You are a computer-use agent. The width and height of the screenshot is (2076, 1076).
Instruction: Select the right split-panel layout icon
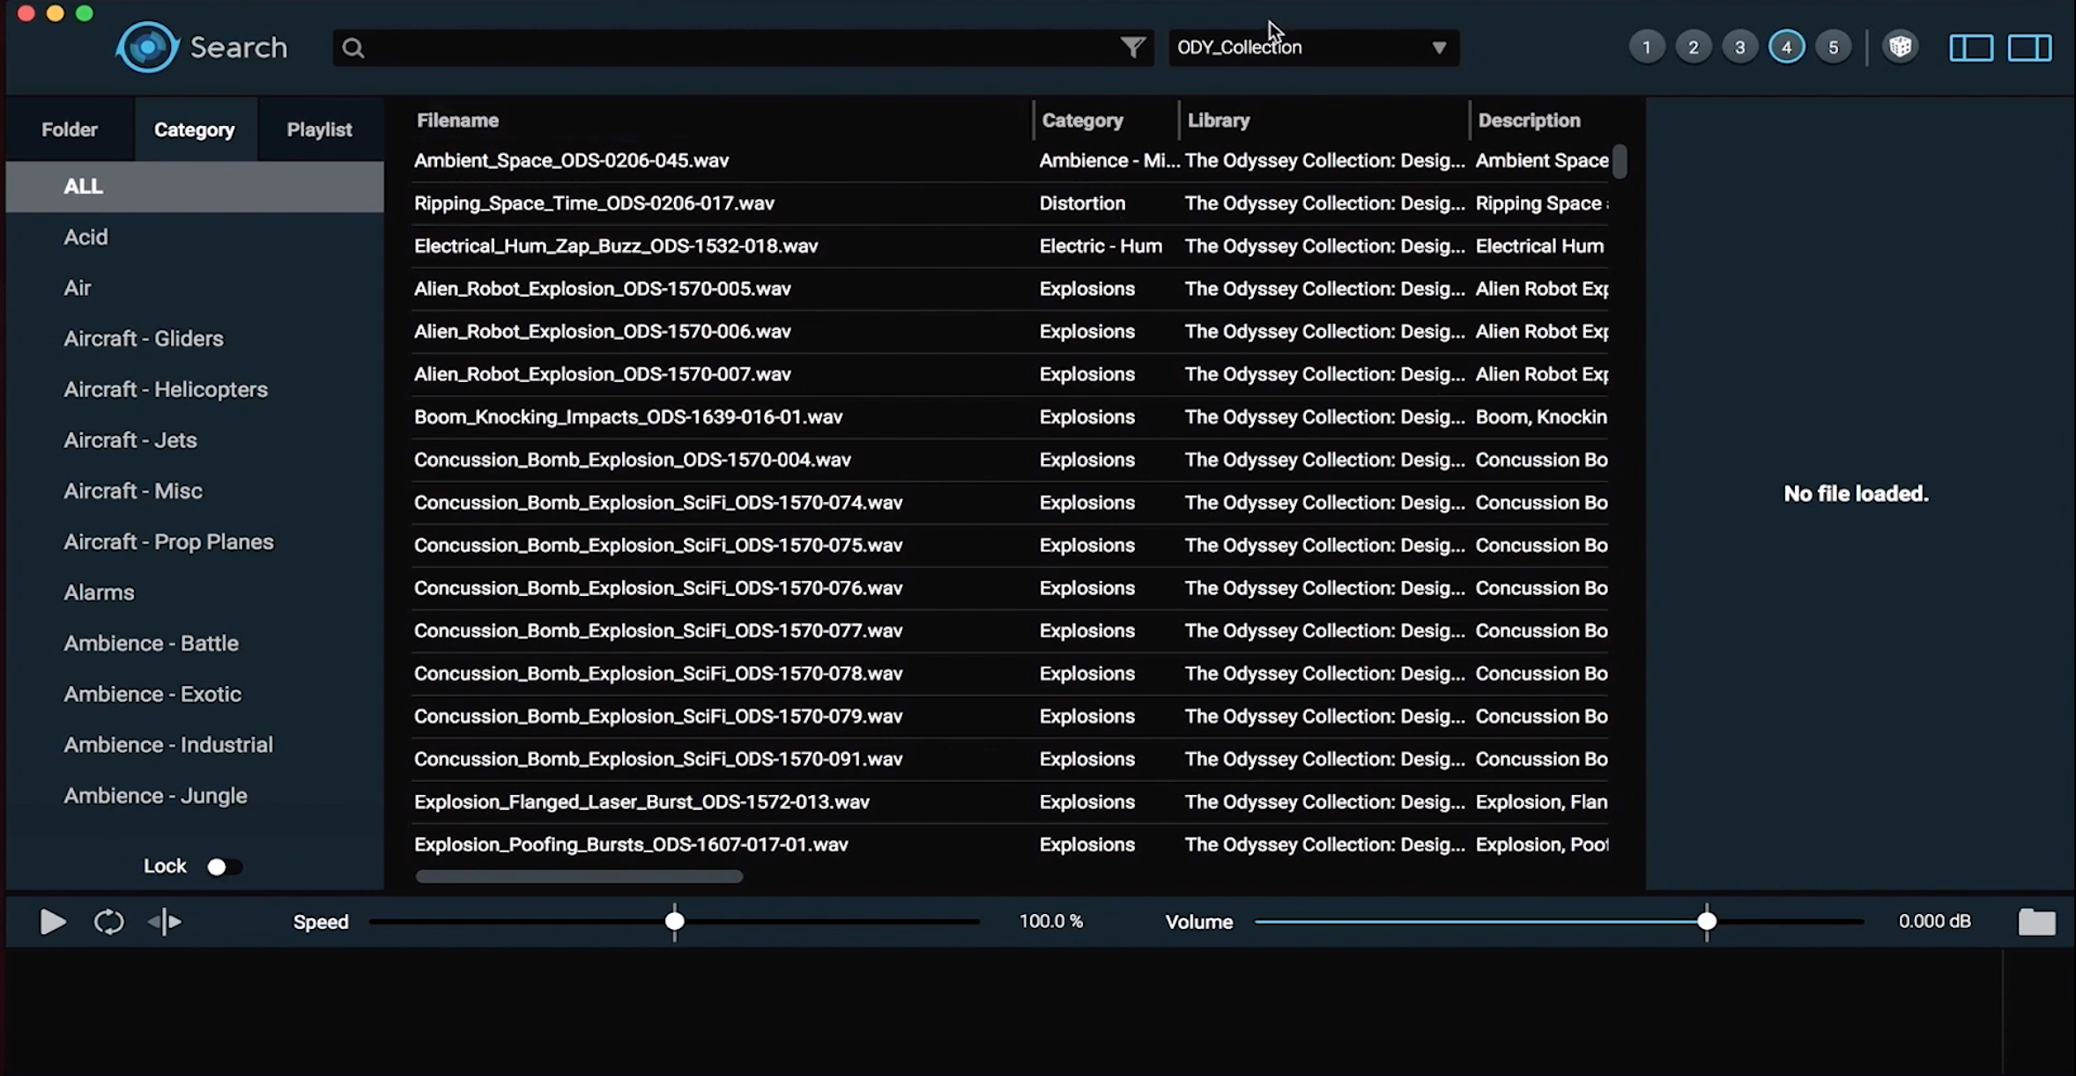coord(2031,47)
